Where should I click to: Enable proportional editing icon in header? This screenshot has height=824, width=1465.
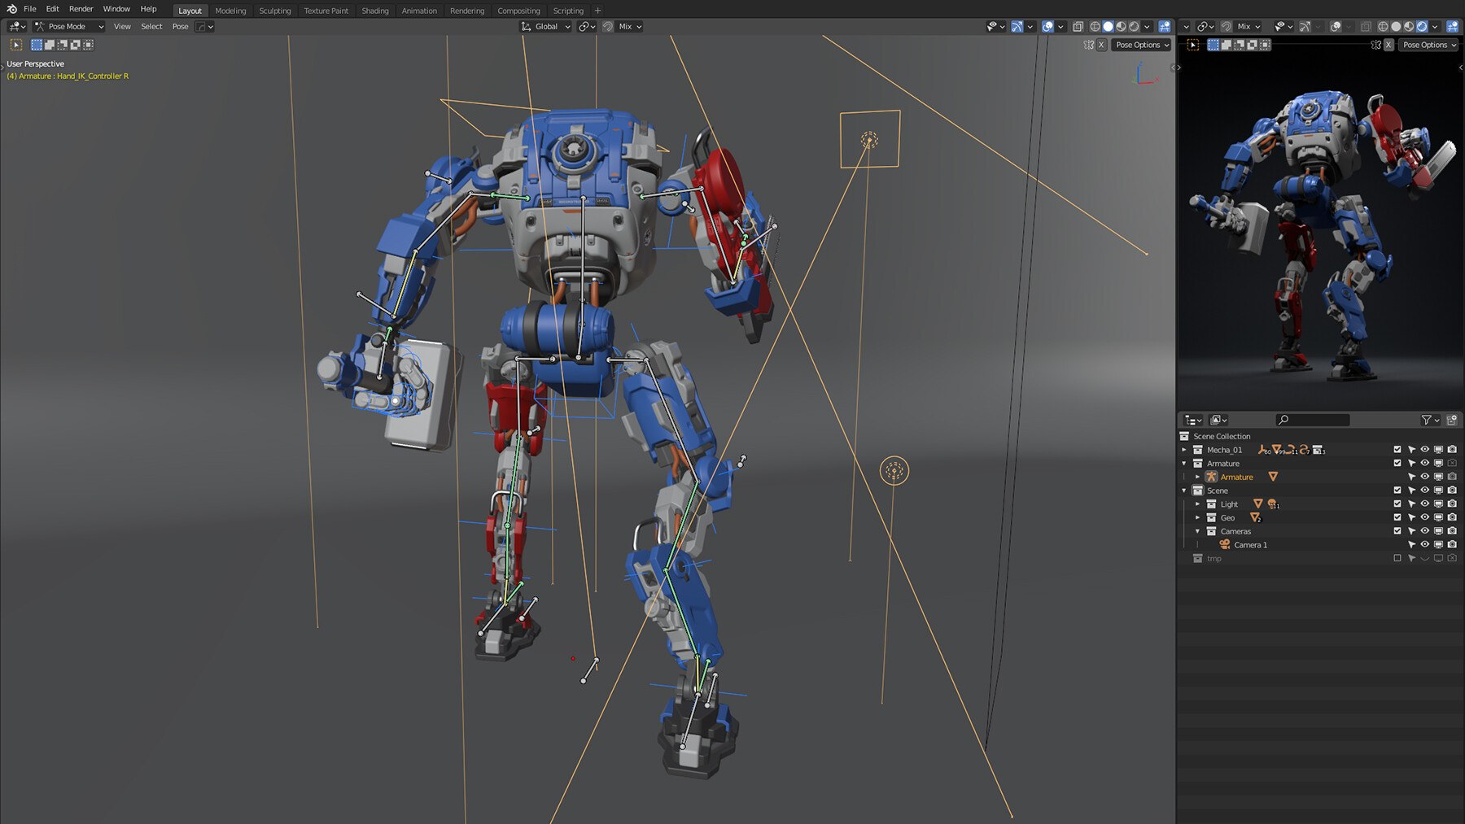click(607, 26)
